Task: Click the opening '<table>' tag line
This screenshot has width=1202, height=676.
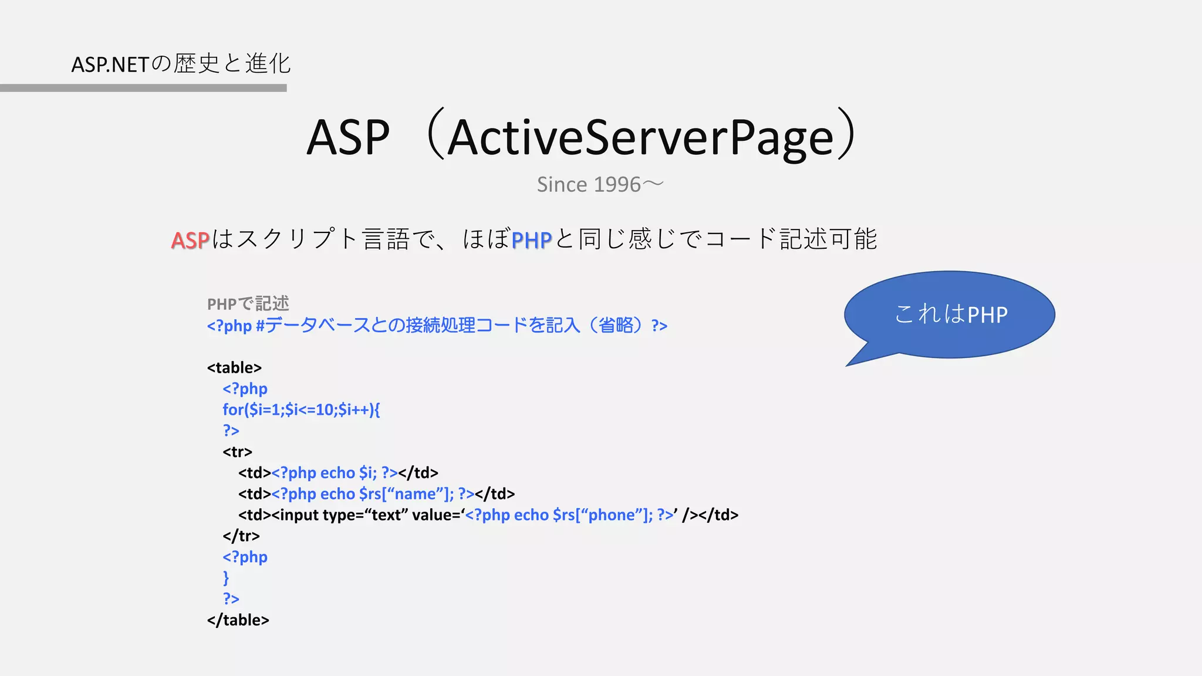Action: (x=234, y=367)
